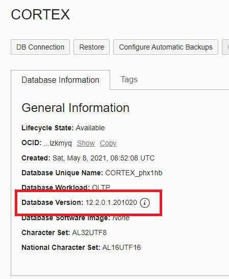Click the Database Software Image None value
Image resolution: width=229 pixels, height=279 pixels.
pyautogui.click(x=121, y=218)
